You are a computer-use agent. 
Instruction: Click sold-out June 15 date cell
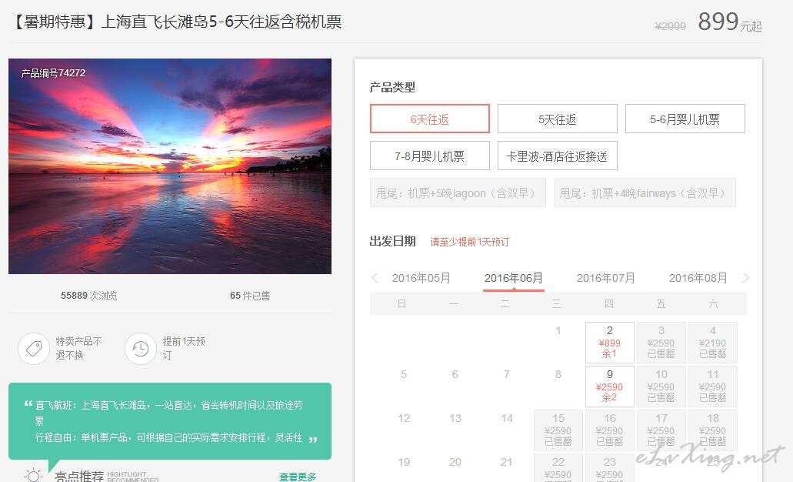coord(558,430)
